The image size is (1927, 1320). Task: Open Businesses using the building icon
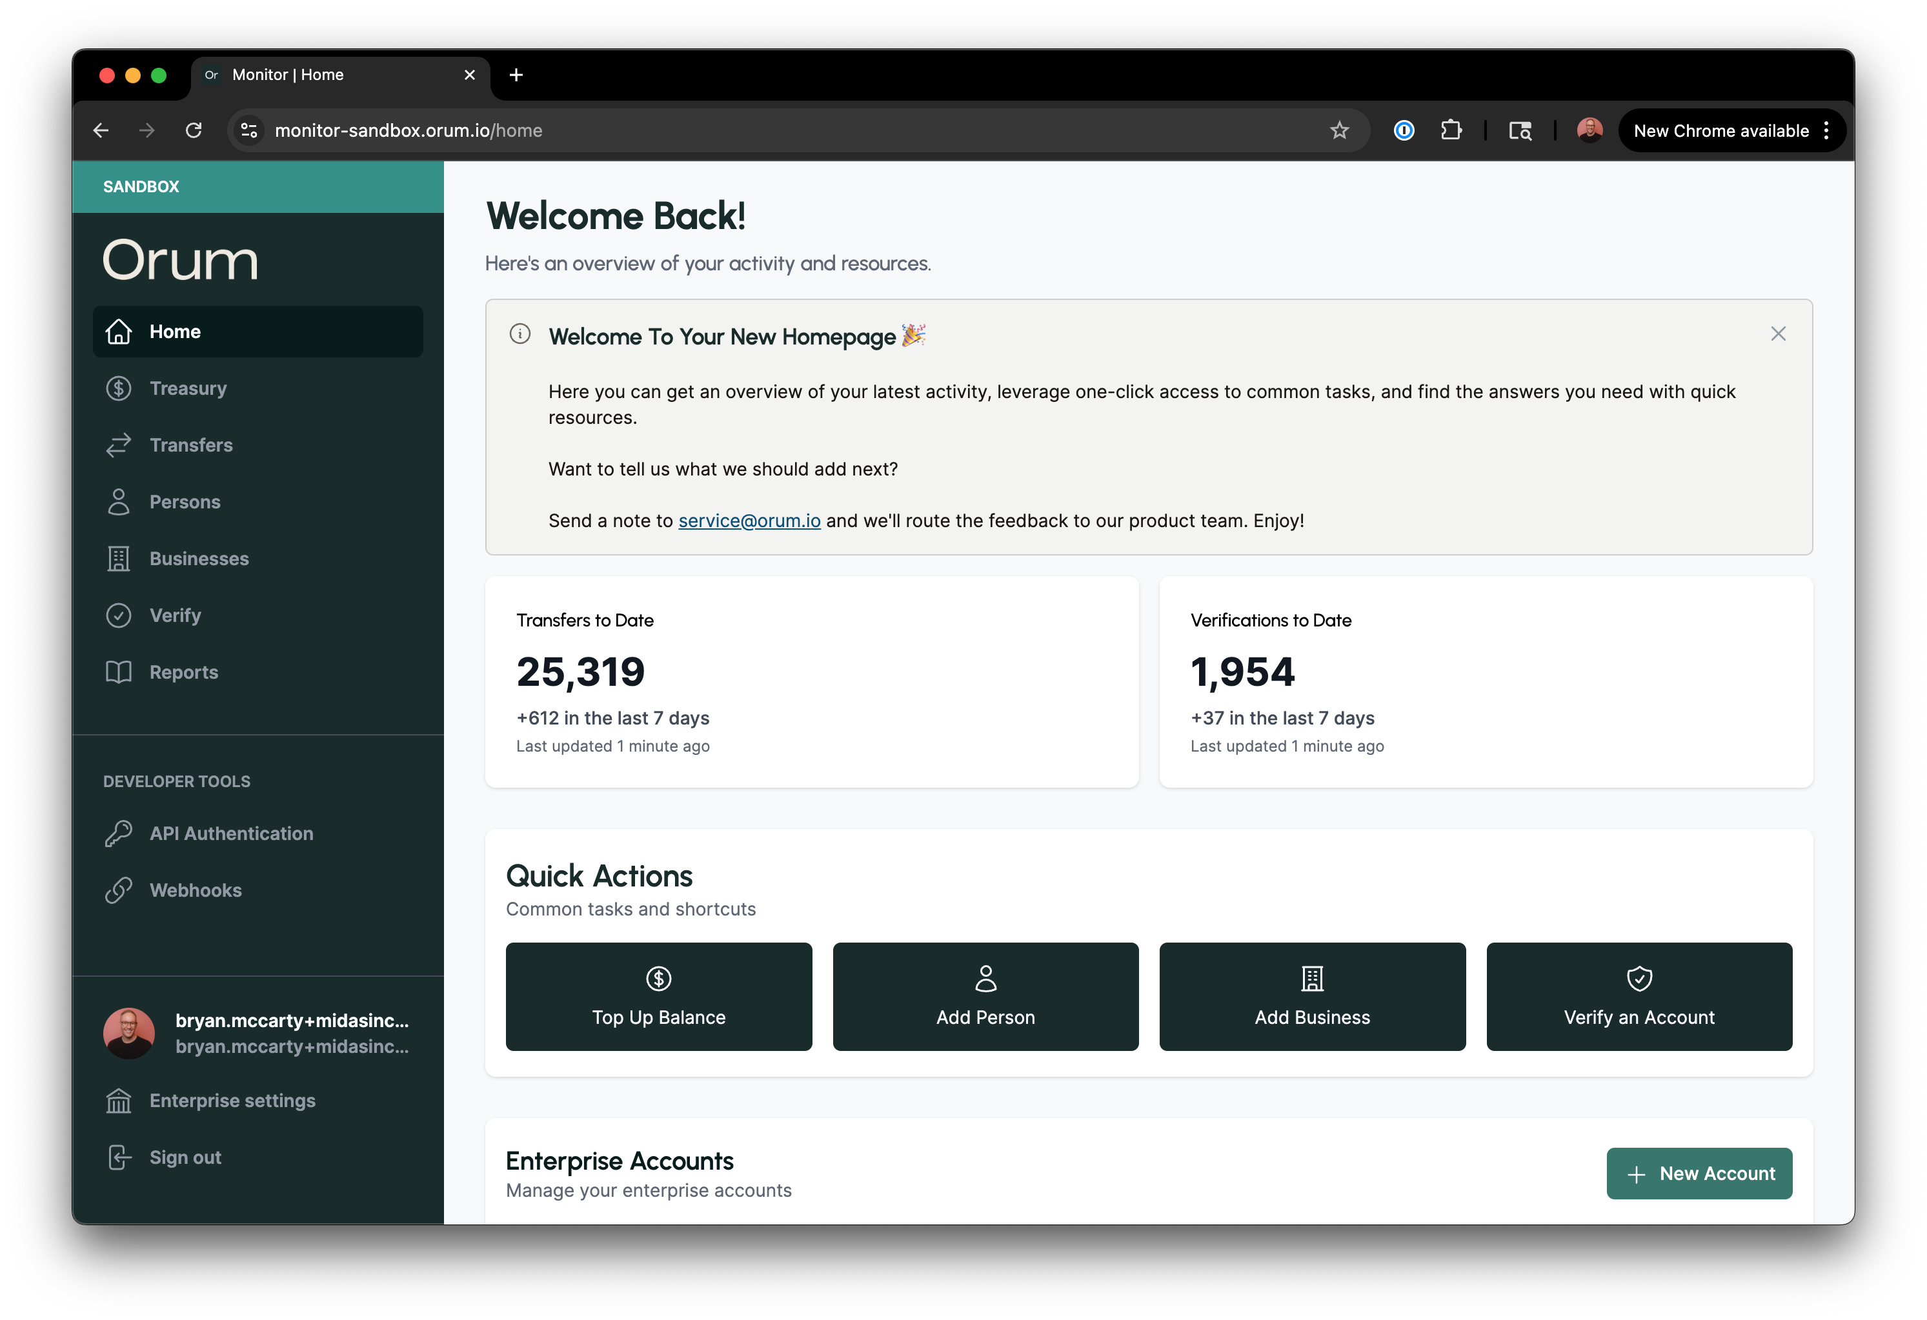coord(119,558)
